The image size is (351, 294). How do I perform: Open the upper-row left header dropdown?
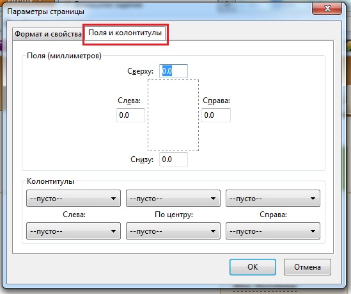tap(74, 199)
